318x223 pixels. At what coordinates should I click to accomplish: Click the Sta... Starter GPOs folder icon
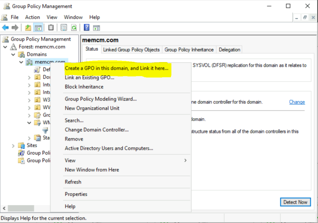point(38,138)
